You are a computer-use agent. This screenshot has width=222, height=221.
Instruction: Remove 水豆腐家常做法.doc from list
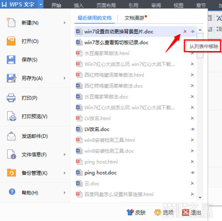pyautogui.click(x=192, y=97)
